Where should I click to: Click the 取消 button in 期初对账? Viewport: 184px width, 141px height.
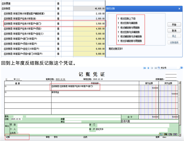174,31
